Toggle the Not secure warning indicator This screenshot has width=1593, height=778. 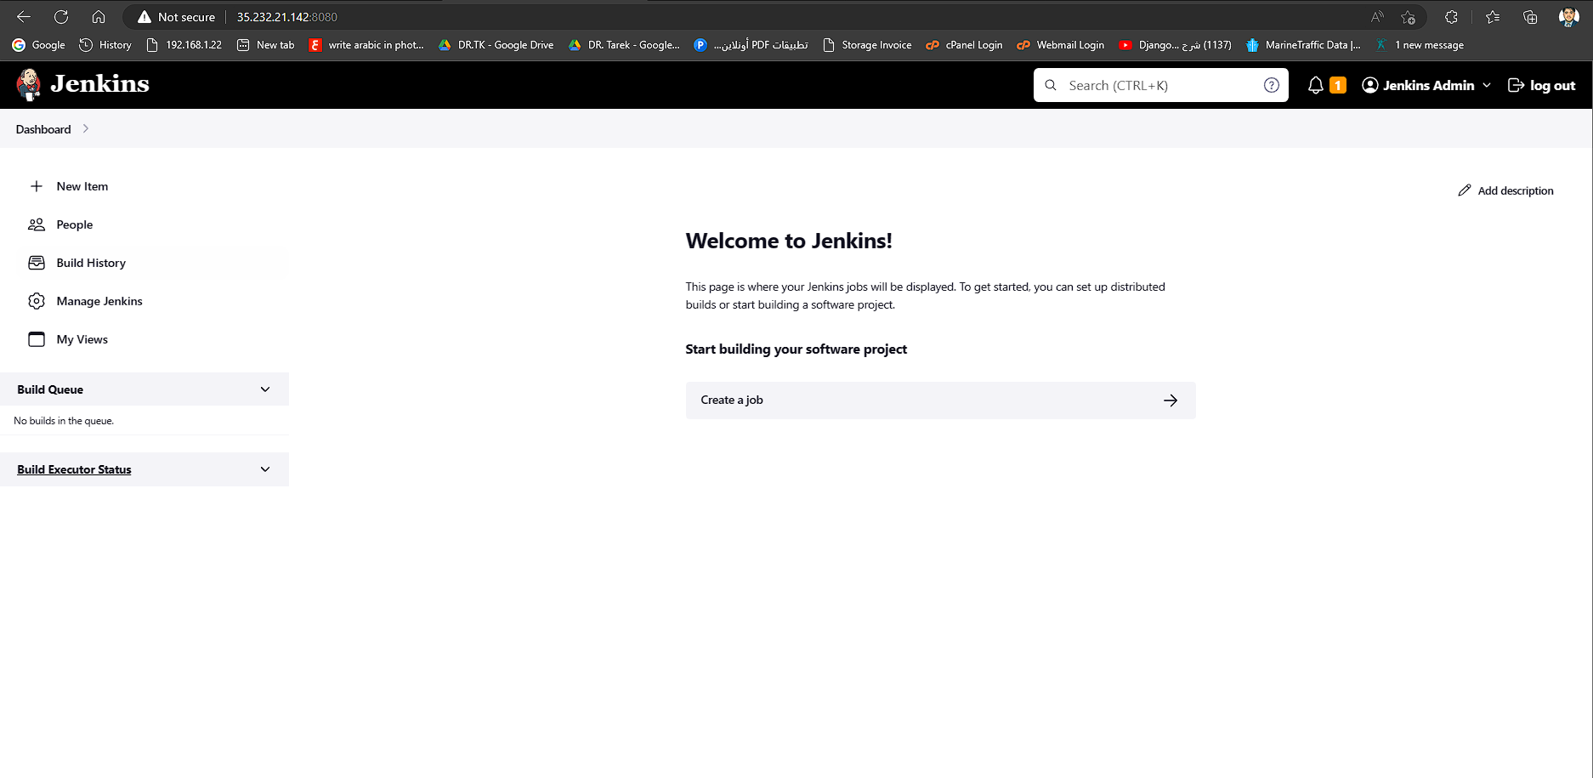click(x=177, y=16)
